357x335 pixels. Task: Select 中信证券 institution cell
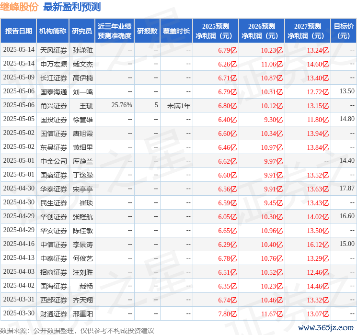pos(54,245)
